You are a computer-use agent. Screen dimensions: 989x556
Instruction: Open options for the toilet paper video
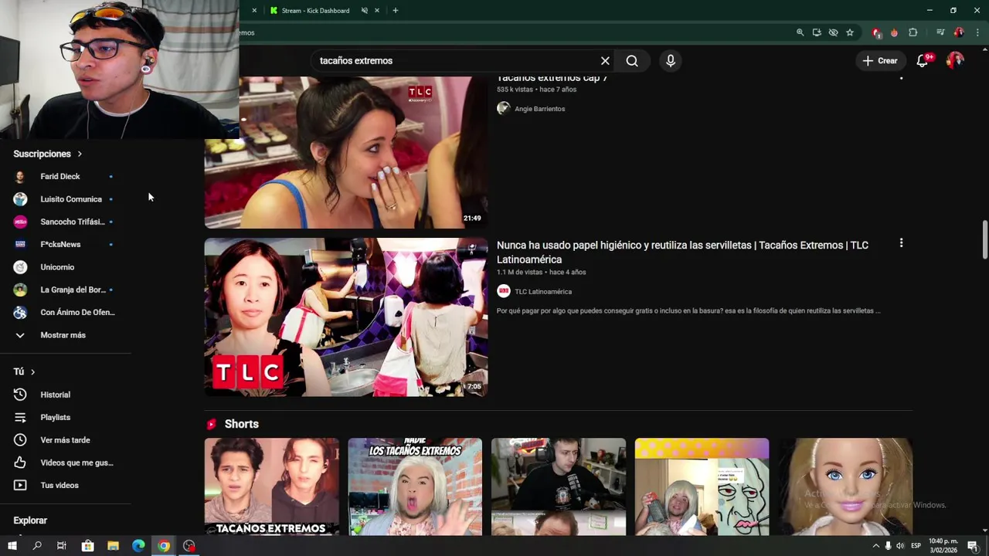point(901,243)
